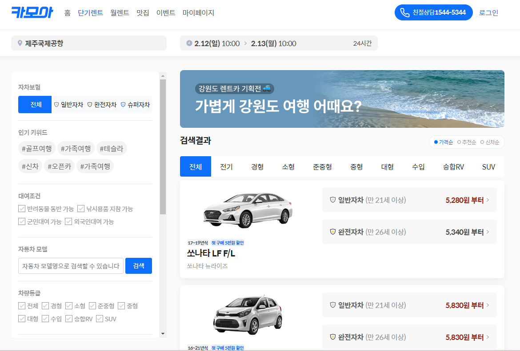Click the #골프여행 keyword tag
This screenshot has height=351, width=520.
pos(36,148)
